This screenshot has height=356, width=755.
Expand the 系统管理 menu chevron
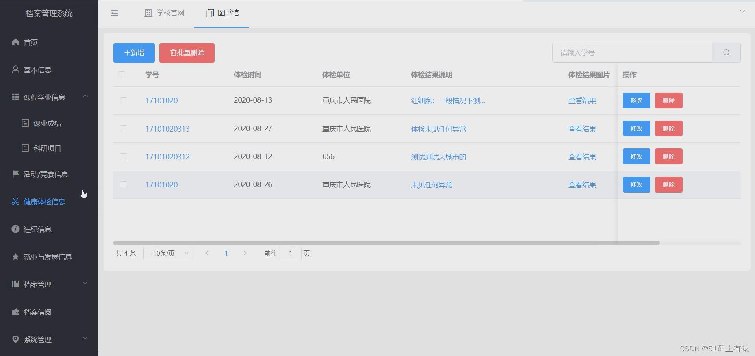click(85, 339)
